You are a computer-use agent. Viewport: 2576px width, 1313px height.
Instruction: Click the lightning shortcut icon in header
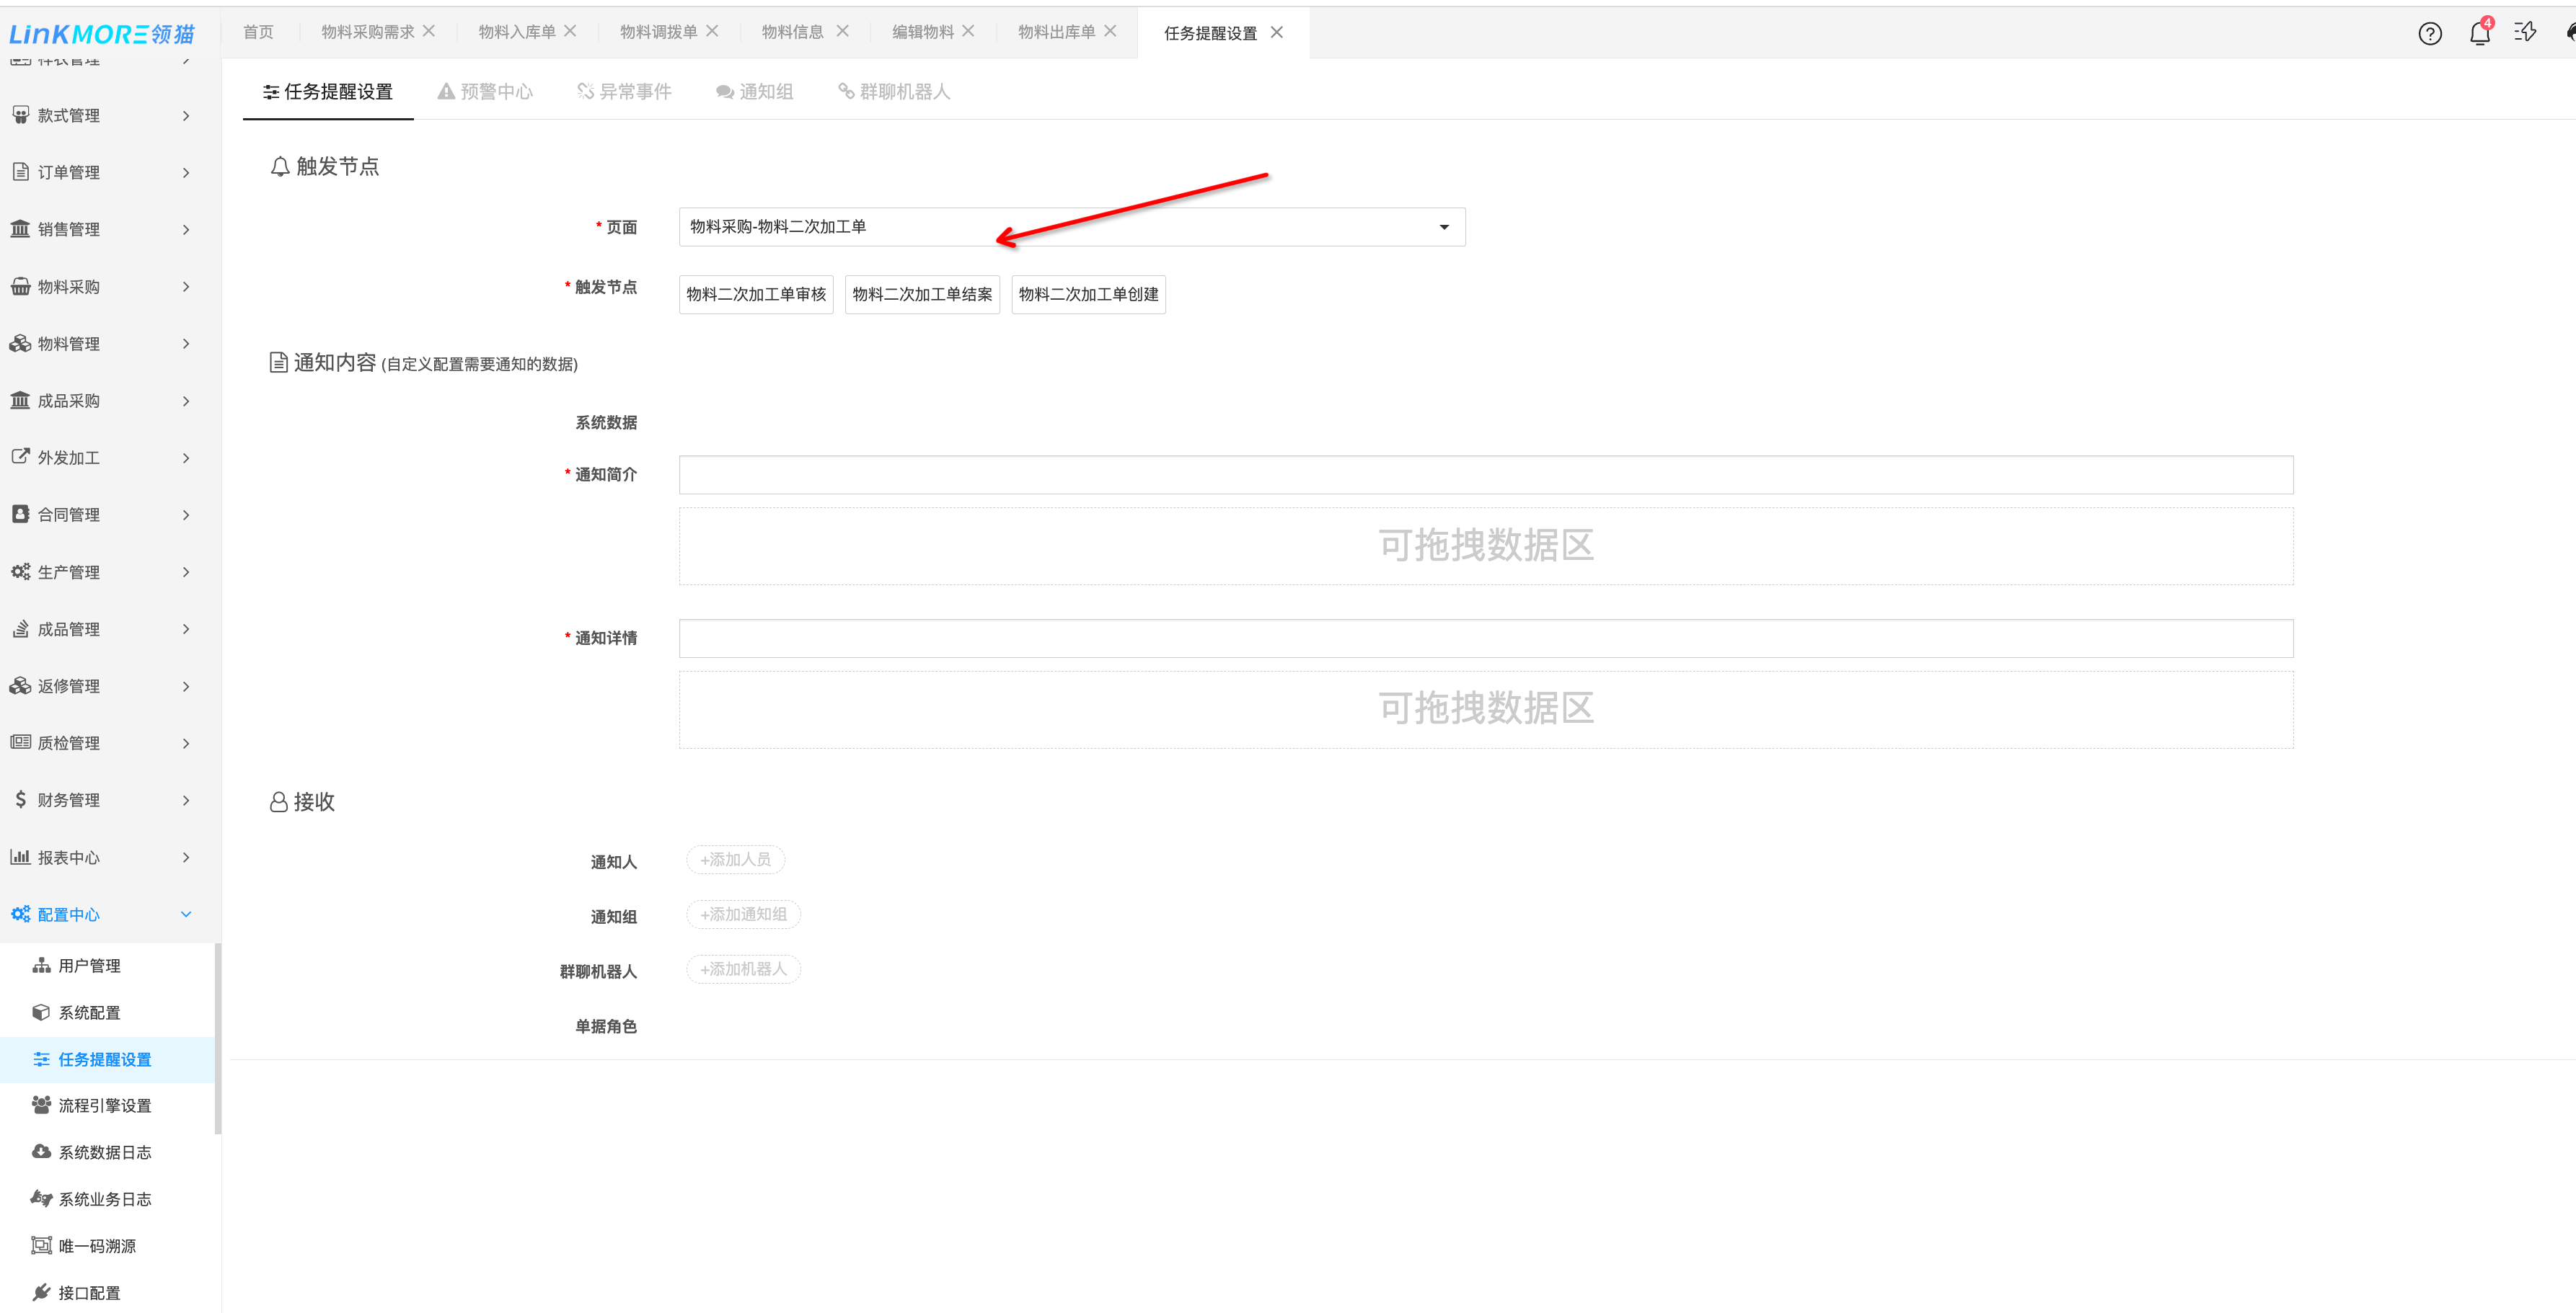(2525, 33)
